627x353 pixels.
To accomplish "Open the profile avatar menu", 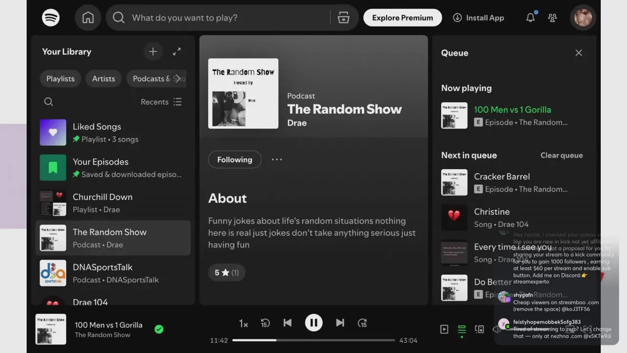I will (x=583, y=18).
